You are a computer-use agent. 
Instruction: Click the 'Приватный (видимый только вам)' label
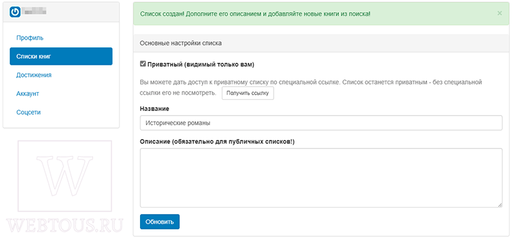click(200, 65)
